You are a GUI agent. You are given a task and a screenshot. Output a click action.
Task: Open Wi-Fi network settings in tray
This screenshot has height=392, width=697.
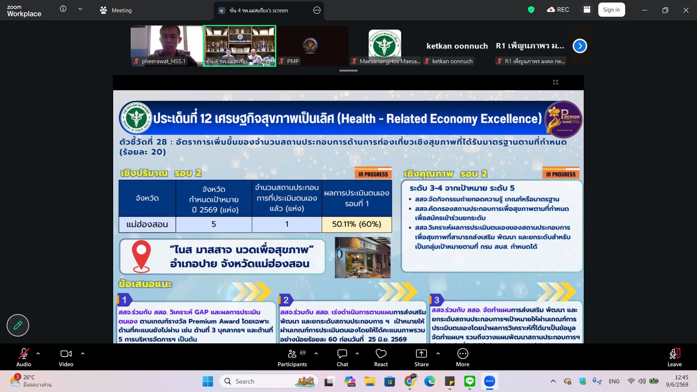pyautogui.click(x=631, y=381)
